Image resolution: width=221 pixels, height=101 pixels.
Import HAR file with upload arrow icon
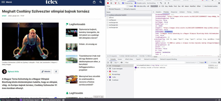coord(165,3)
